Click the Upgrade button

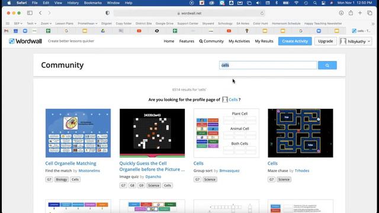[325, 41]
